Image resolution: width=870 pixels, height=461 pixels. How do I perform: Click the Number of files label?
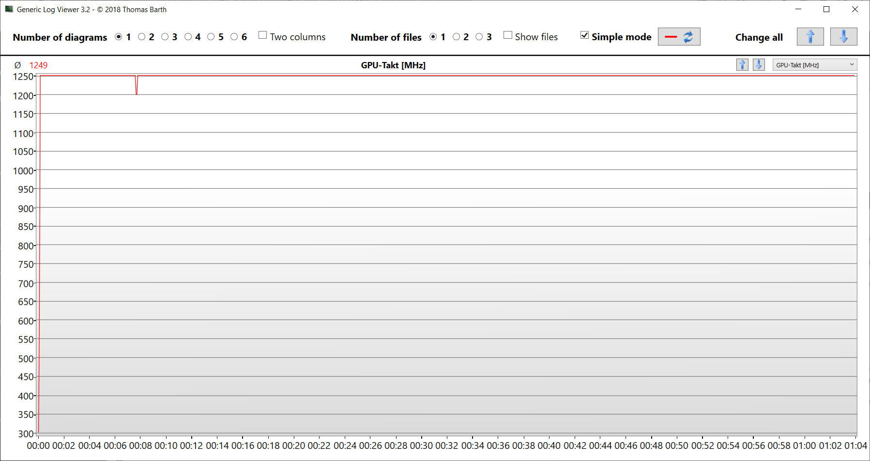click(x=386, y=37)
